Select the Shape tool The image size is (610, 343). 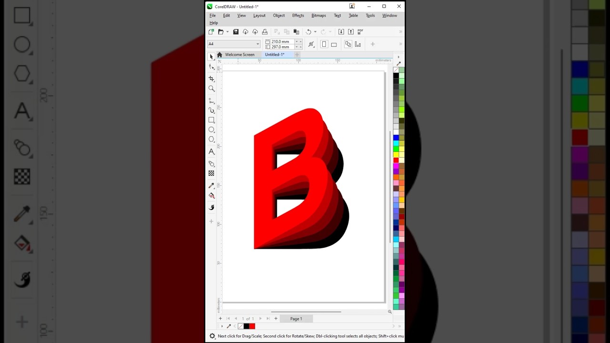tap(212, 67)
